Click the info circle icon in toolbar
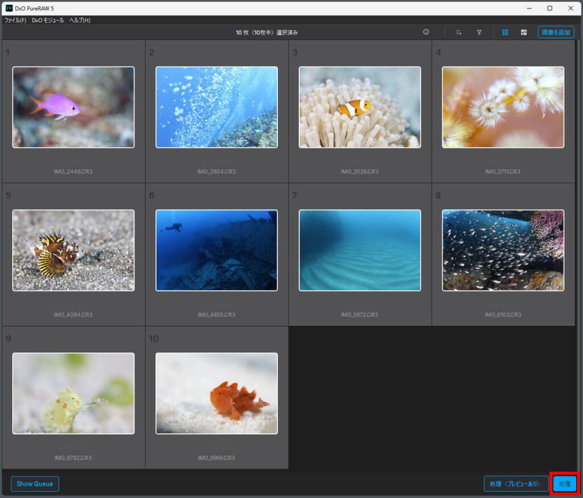The image size is (583, 498). tap(426, 32)
